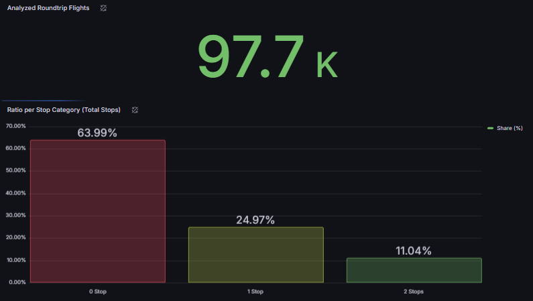The image size is (533, 301).
Task: Open the Ratio per Stop Category panel title menu
Action: [x=64, y=109]
